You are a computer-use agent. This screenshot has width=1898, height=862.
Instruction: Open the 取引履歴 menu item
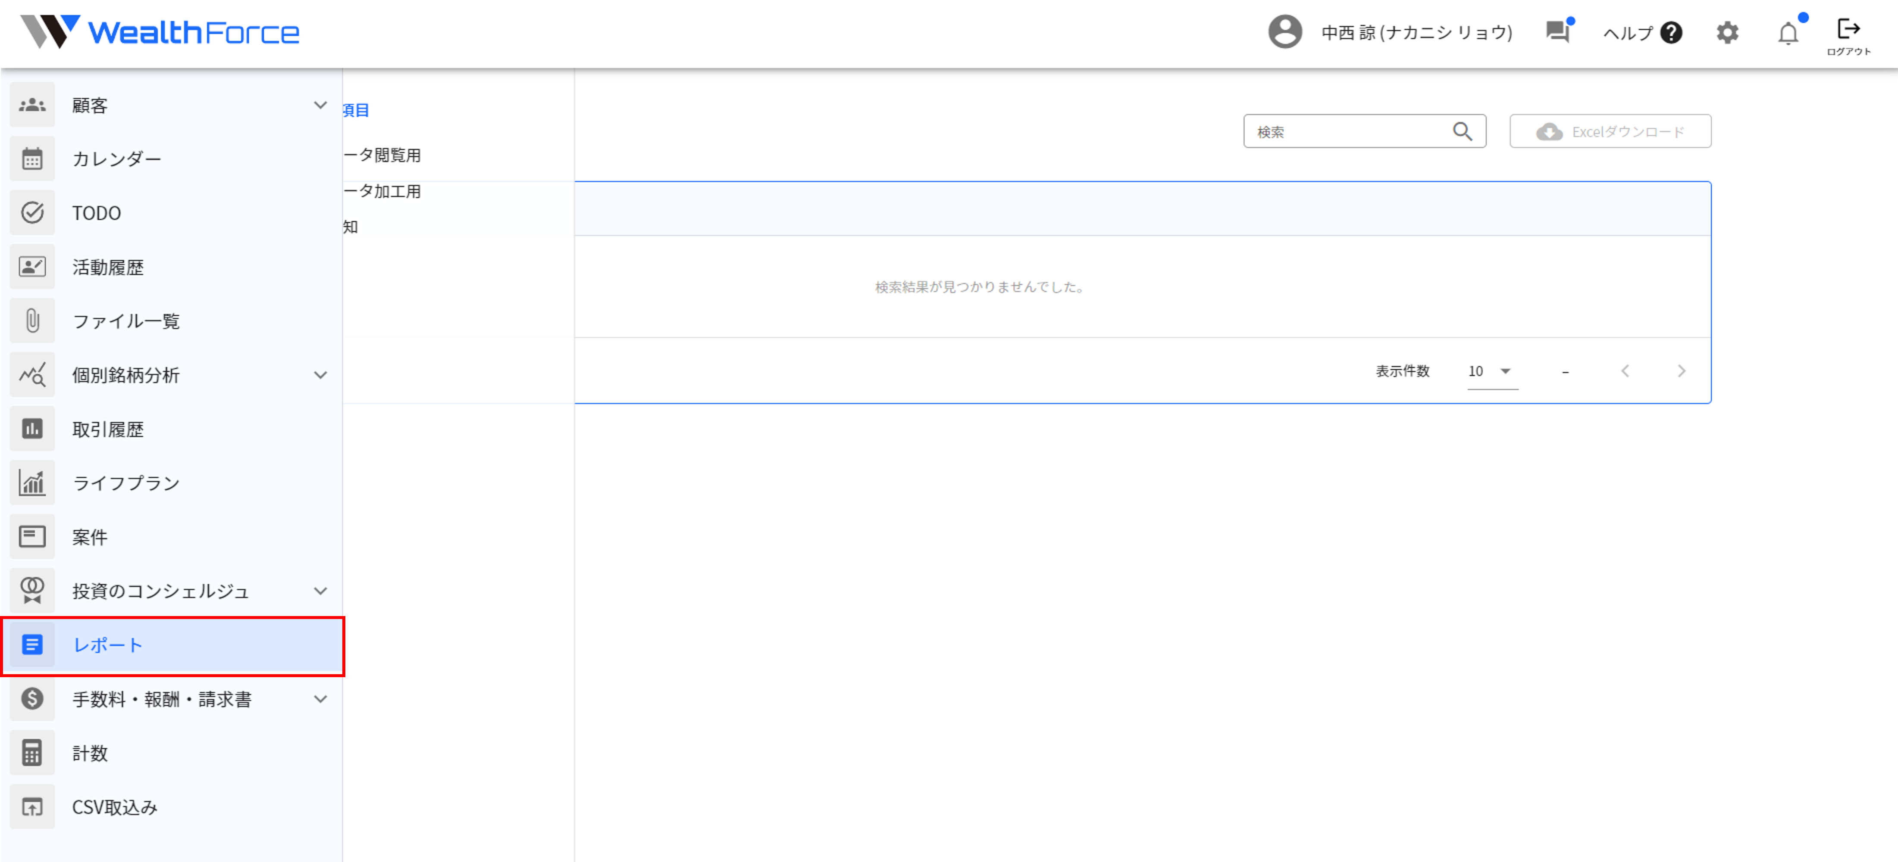point(107,429)
